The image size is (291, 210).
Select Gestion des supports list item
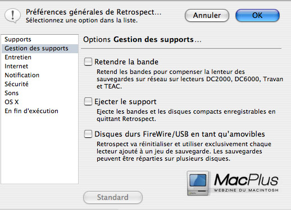click(x=39, y=49)
